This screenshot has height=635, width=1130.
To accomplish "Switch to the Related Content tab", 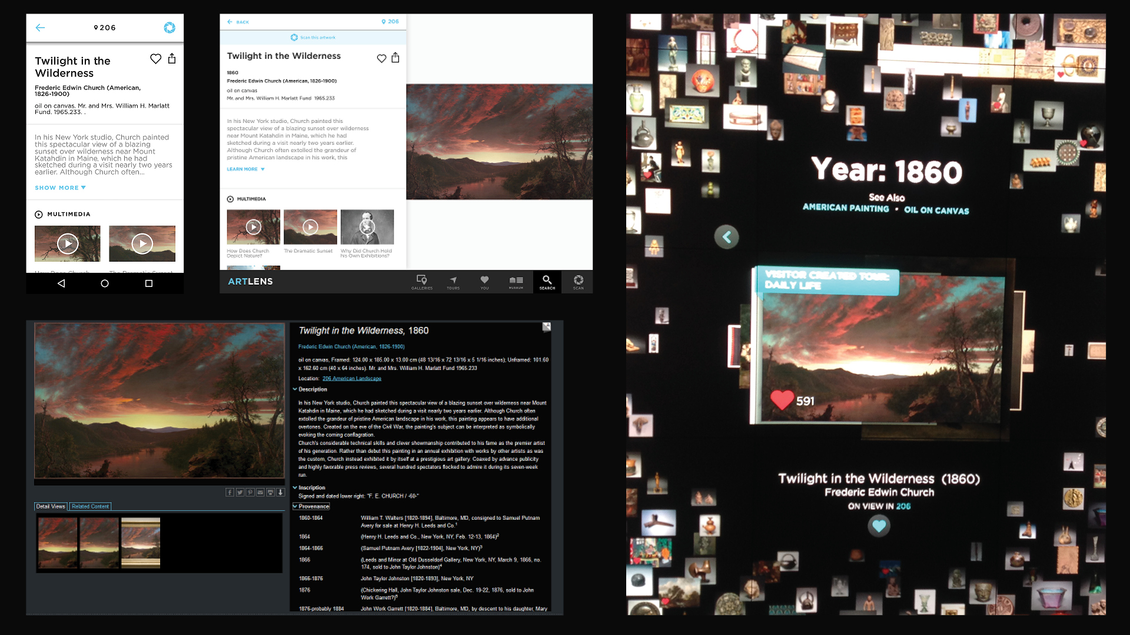I will 90,506.
